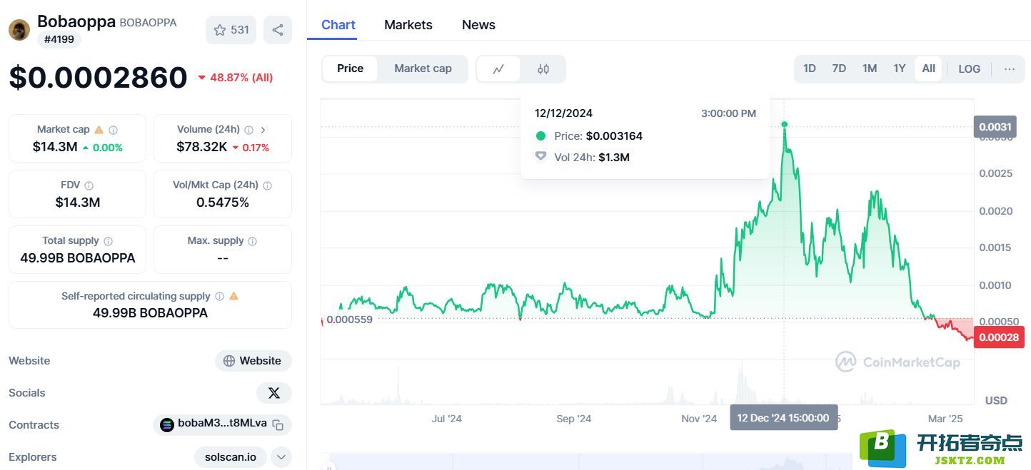The width and height of the screenshot is (1031, 470).
Task: Click circulating supply warning triangle icon
Action: 233,296
